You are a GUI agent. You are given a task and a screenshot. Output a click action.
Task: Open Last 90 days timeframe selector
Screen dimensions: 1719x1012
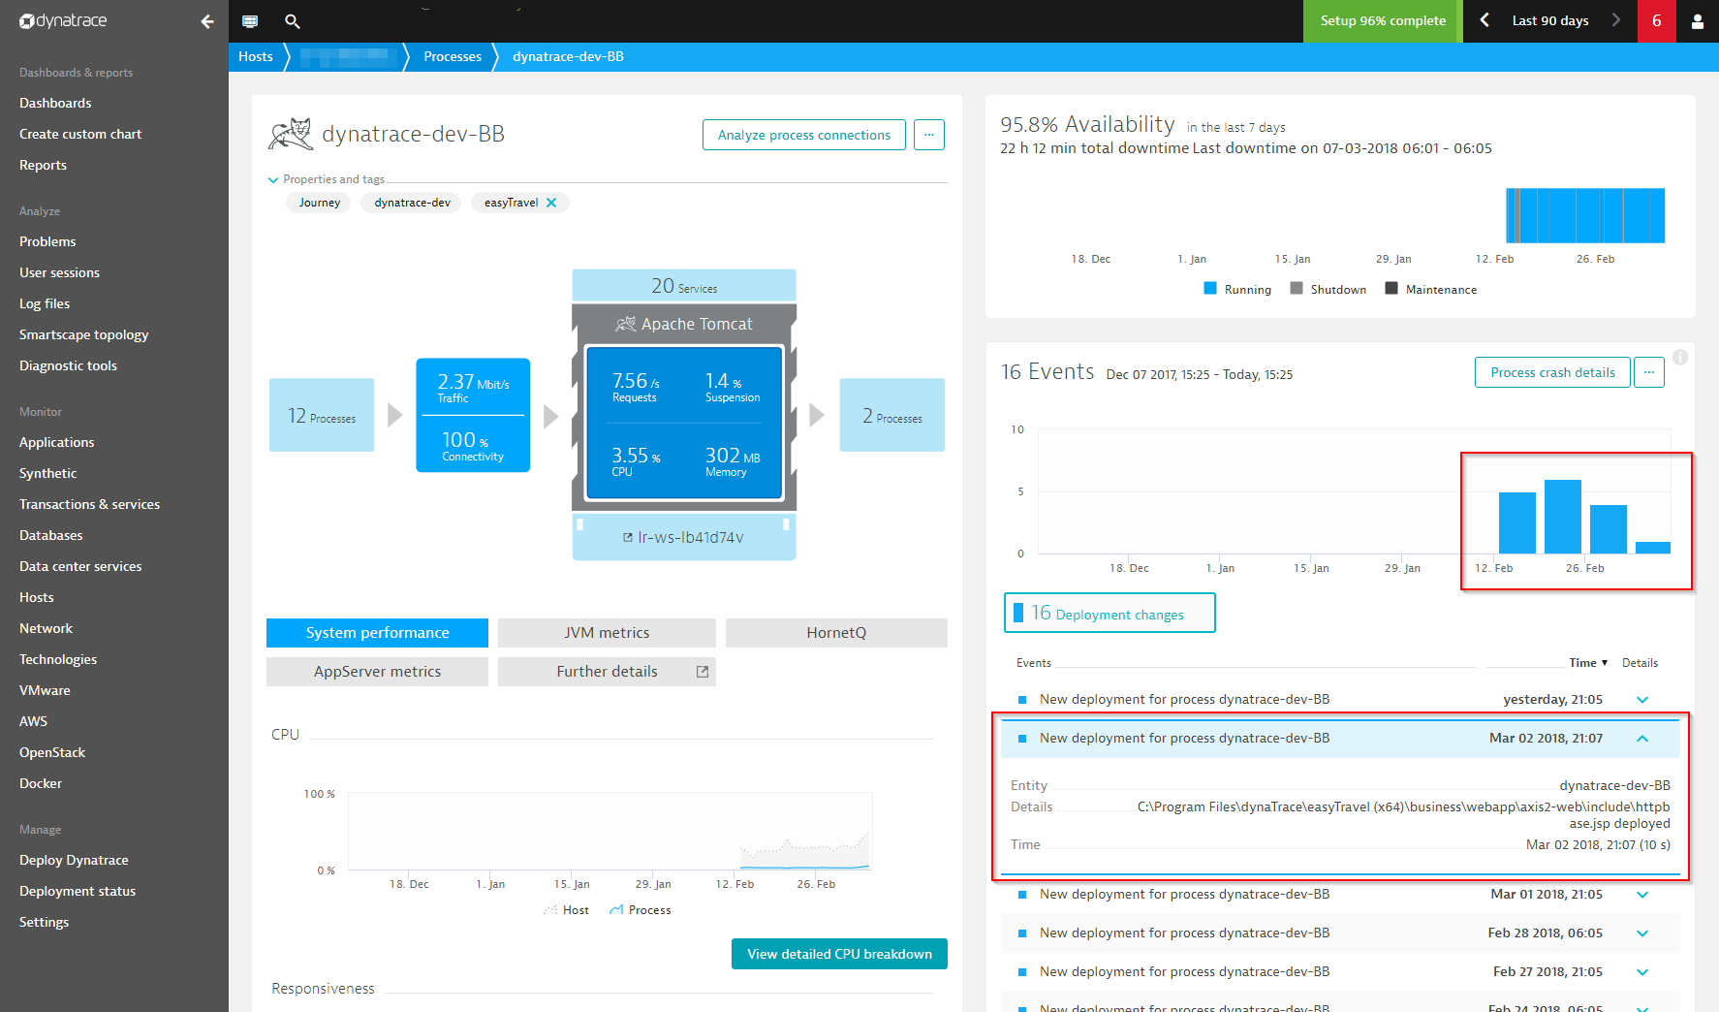pyautogui.click(x=1549, y=20)
